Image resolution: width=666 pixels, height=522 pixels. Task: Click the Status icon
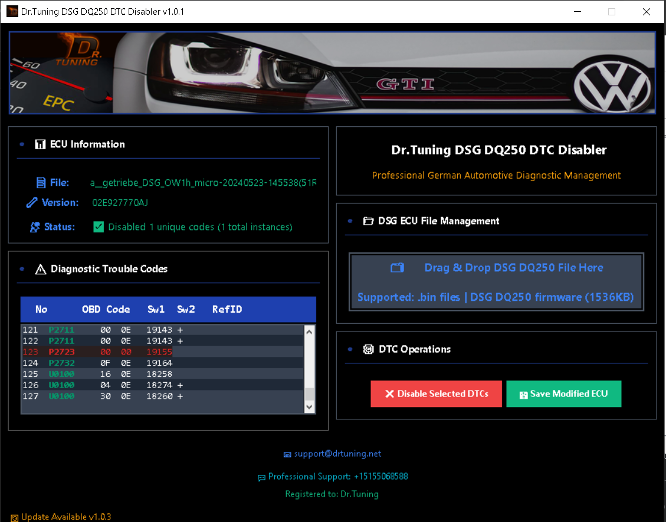pyautogui.click(x=35, y=227)
